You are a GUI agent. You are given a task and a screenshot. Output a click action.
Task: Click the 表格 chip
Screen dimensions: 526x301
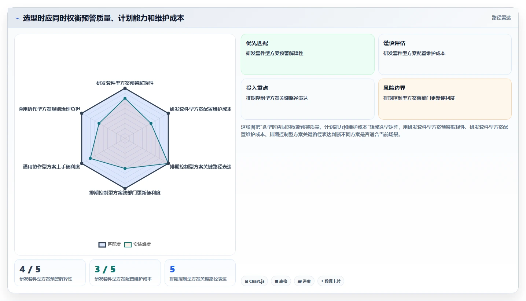click(x=281, y=281)
